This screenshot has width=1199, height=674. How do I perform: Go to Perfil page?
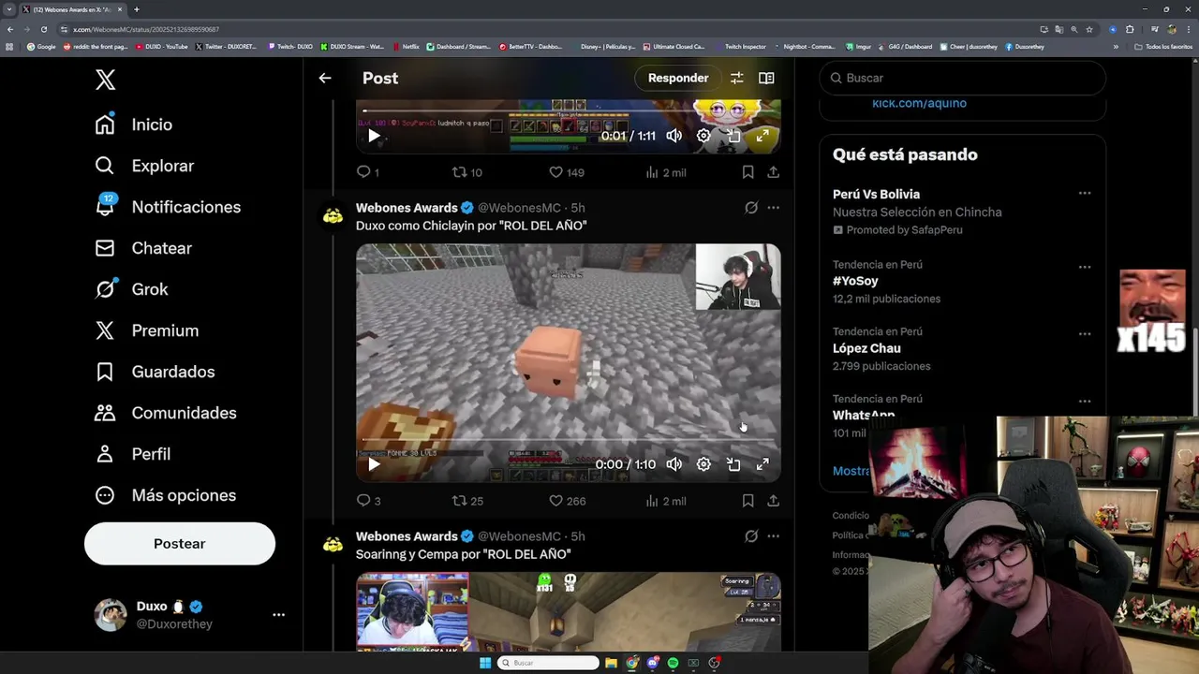pyautogui.click(x=132, y=454)
